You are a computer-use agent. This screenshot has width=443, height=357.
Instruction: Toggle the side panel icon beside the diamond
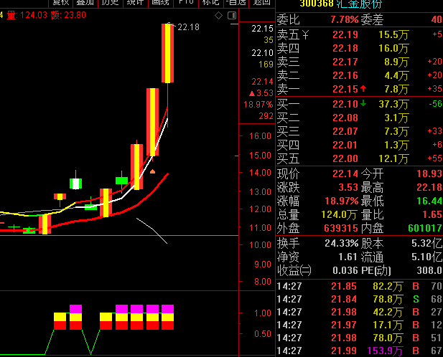(x=232, y=15)
